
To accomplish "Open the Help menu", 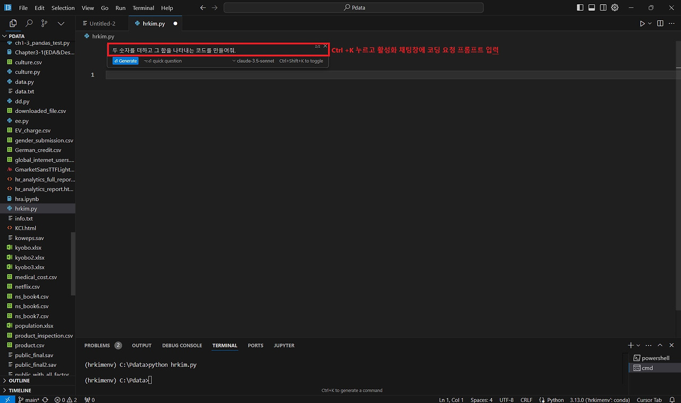I will (x=167, y=8).
